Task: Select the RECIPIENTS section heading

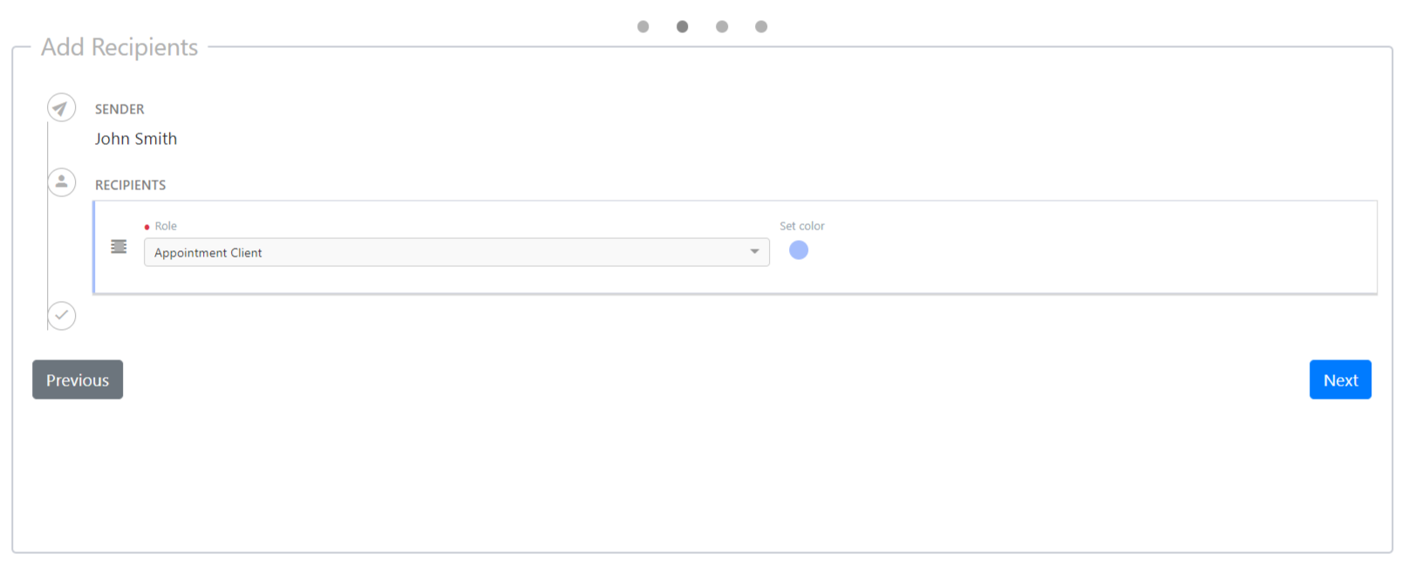Action: click(x=130, y=185)
